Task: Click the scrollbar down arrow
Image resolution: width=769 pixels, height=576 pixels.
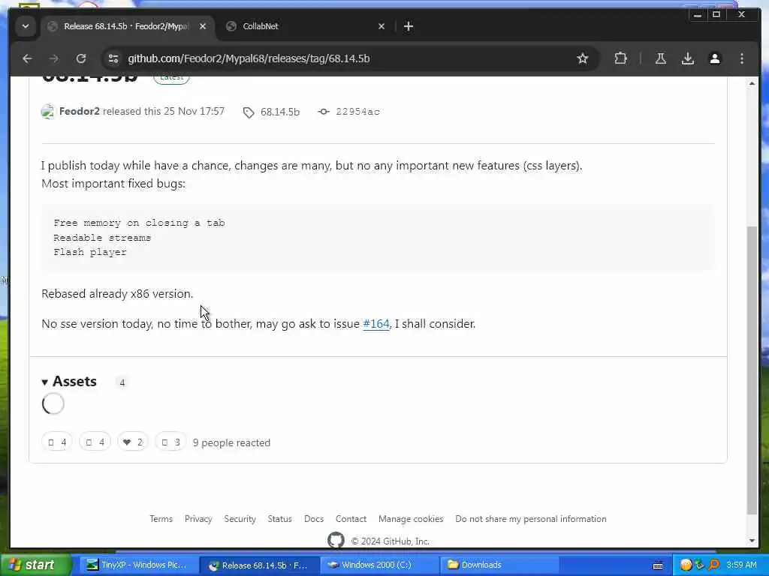Action: click(752, 541)
